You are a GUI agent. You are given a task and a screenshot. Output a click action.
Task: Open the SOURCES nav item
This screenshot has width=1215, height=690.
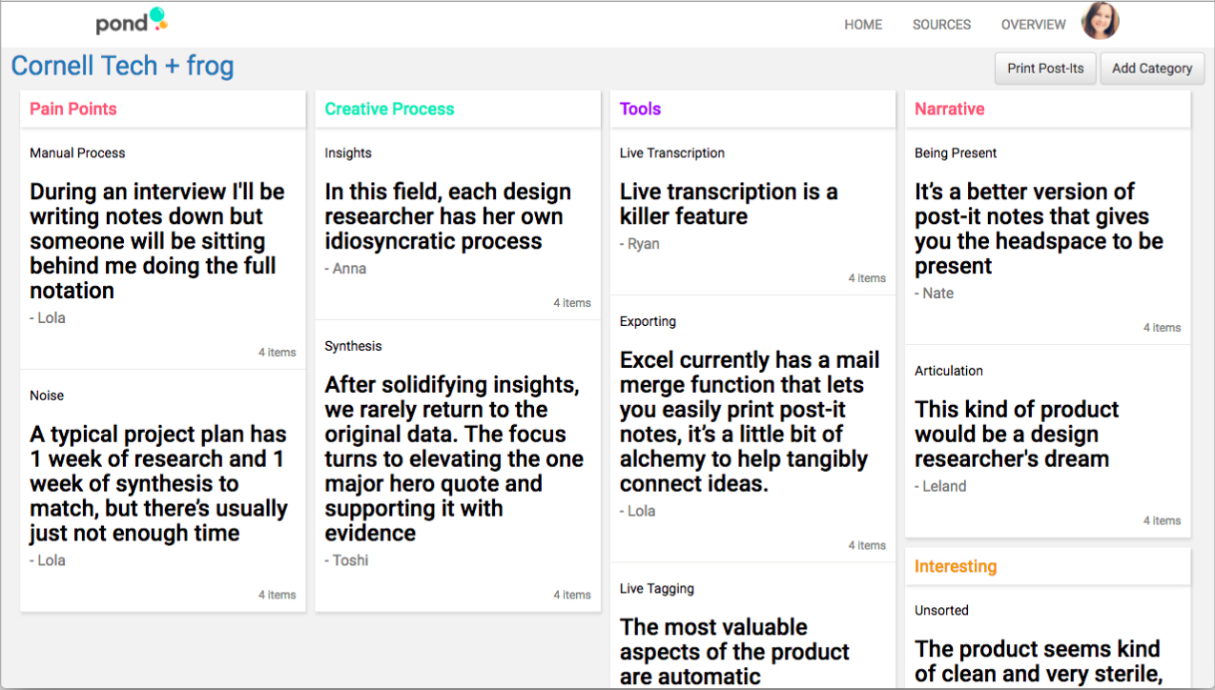click(941, 25)
